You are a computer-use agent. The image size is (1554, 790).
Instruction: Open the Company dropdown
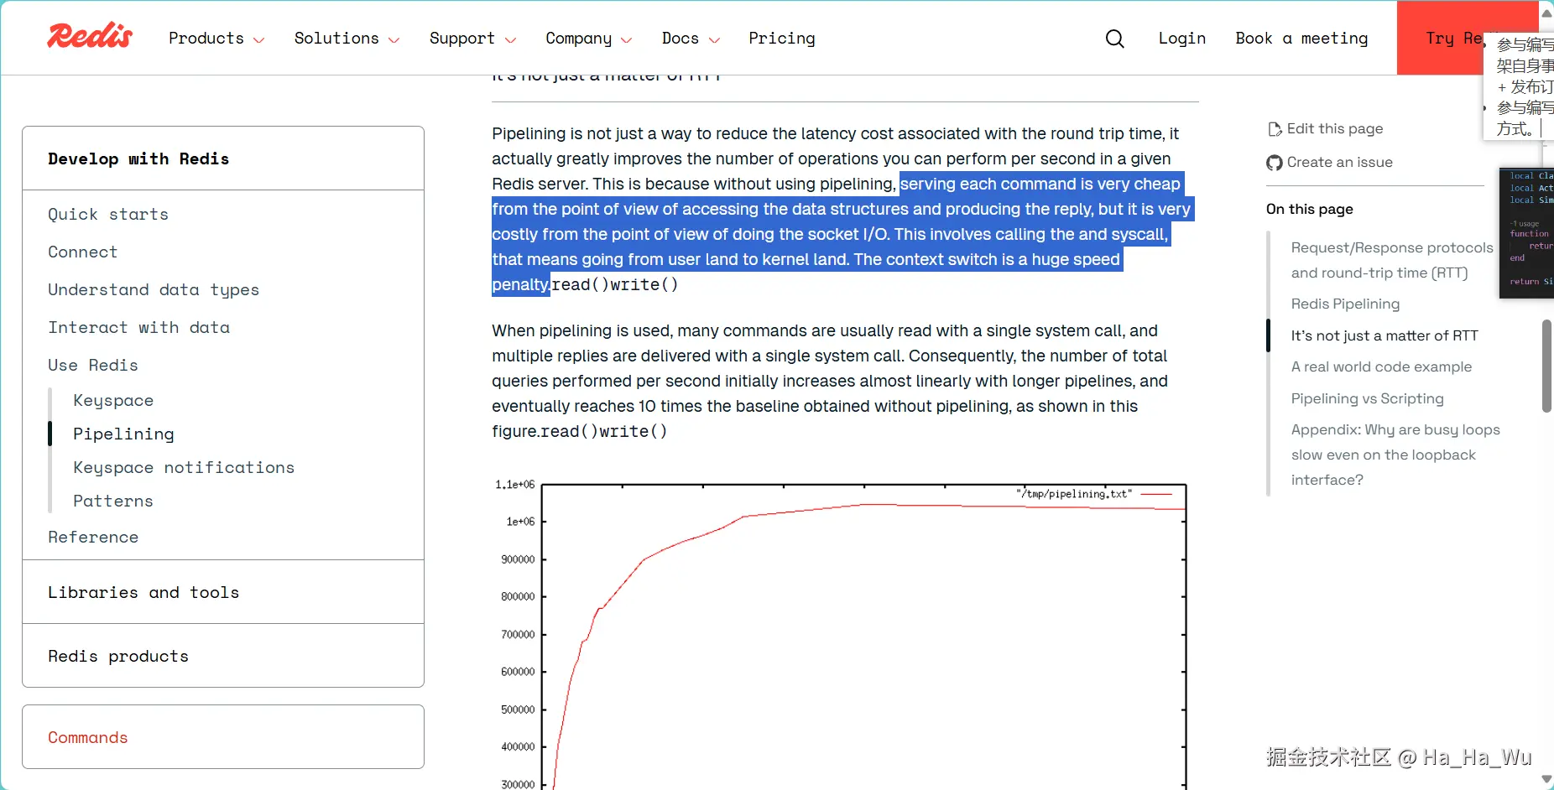point(588,39)
